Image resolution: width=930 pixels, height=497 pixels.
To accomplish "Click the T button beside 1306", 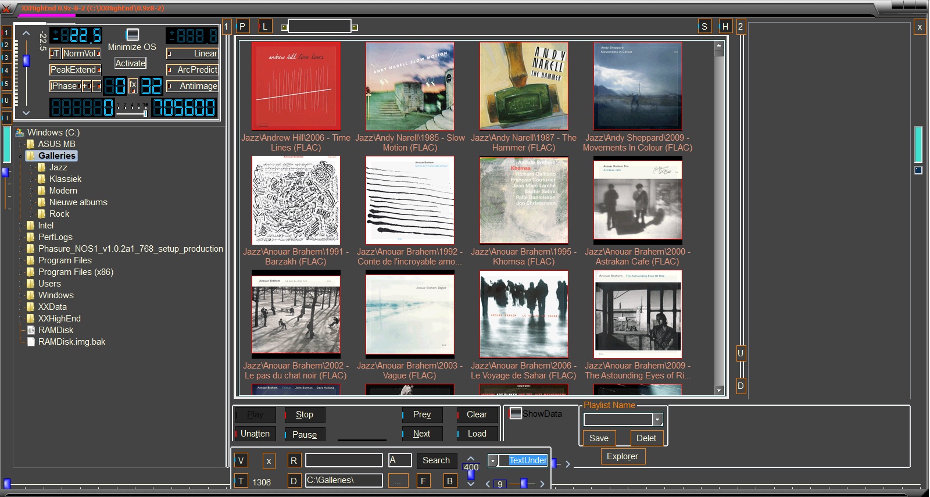I will pos(241,481).
